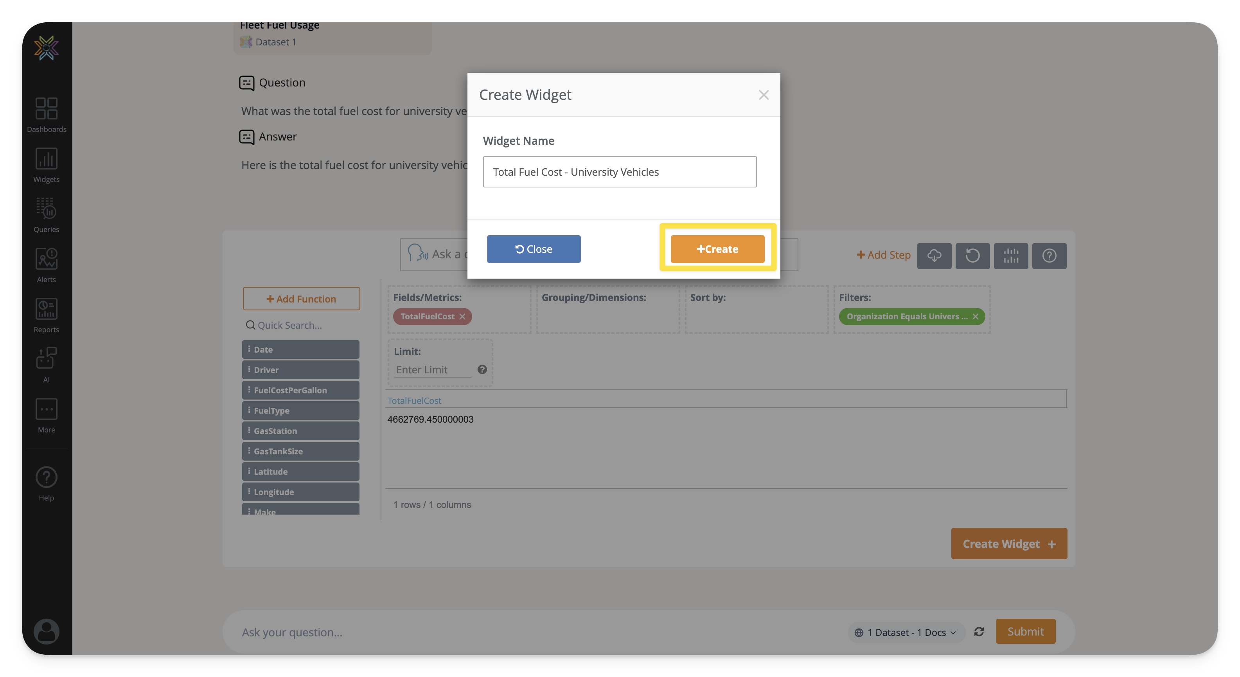Click the Widget Name text field

620,172
